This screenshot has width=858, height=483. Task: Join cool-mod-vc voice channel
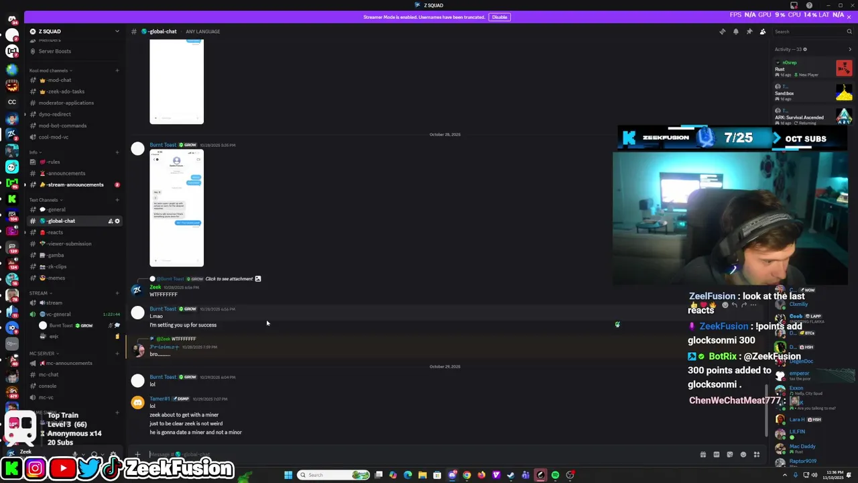(74, 137)
